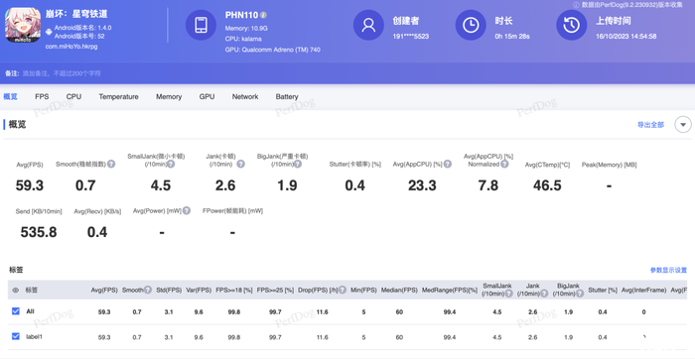Click the 导出全部 export link

[x=650, y=125]
